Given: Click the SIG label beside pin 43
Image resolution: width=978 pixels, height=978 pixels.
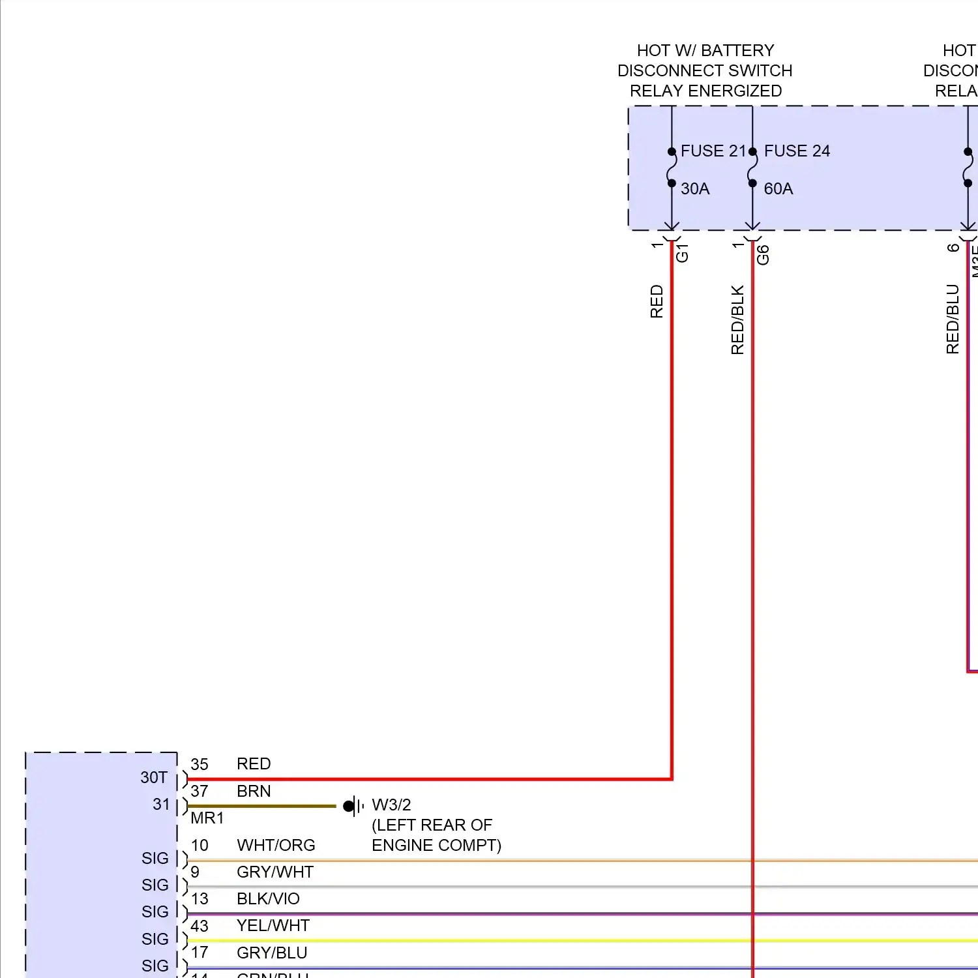Looking at the screenshot, I should tap(155, 939).
